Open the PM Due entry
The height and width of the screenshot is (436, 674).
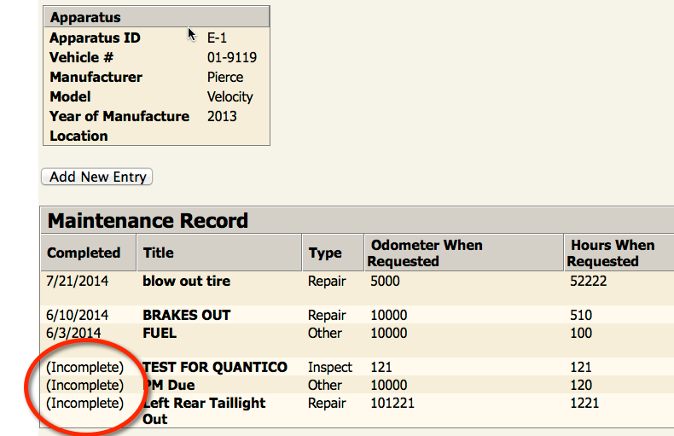[169, 386]
